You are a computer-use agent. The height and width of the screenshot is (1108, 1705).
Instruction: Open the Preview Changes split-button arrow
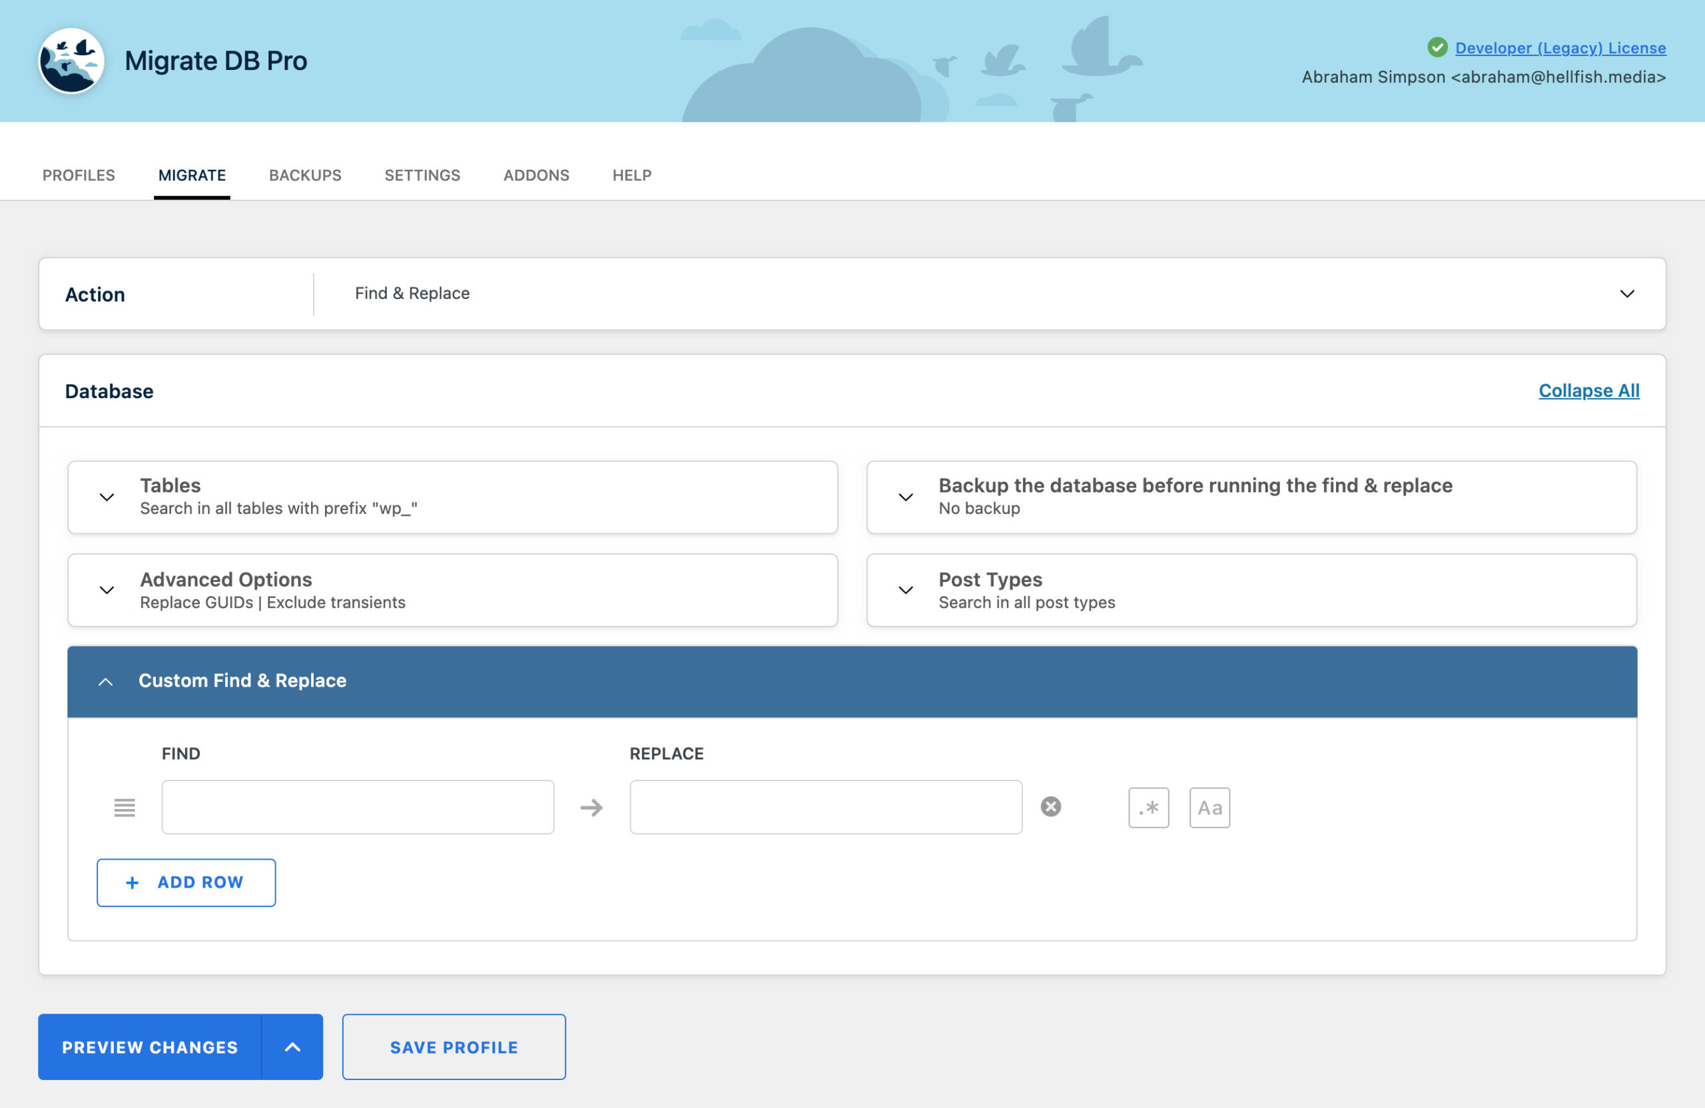pos(292,1046)
